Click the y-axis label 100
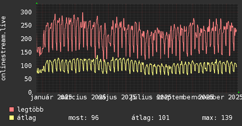 pos(26,66)
